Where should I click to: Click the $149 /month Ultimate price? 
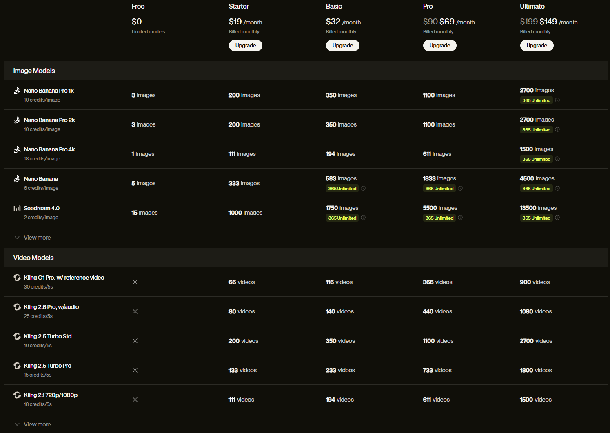[558, 22]
